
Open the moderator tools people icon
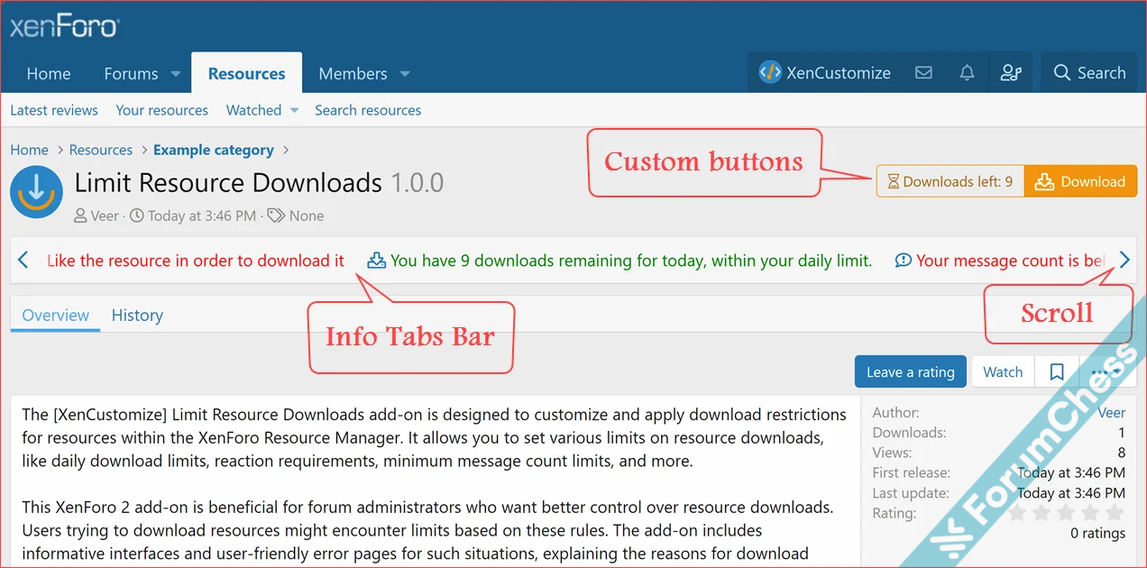1010,73
